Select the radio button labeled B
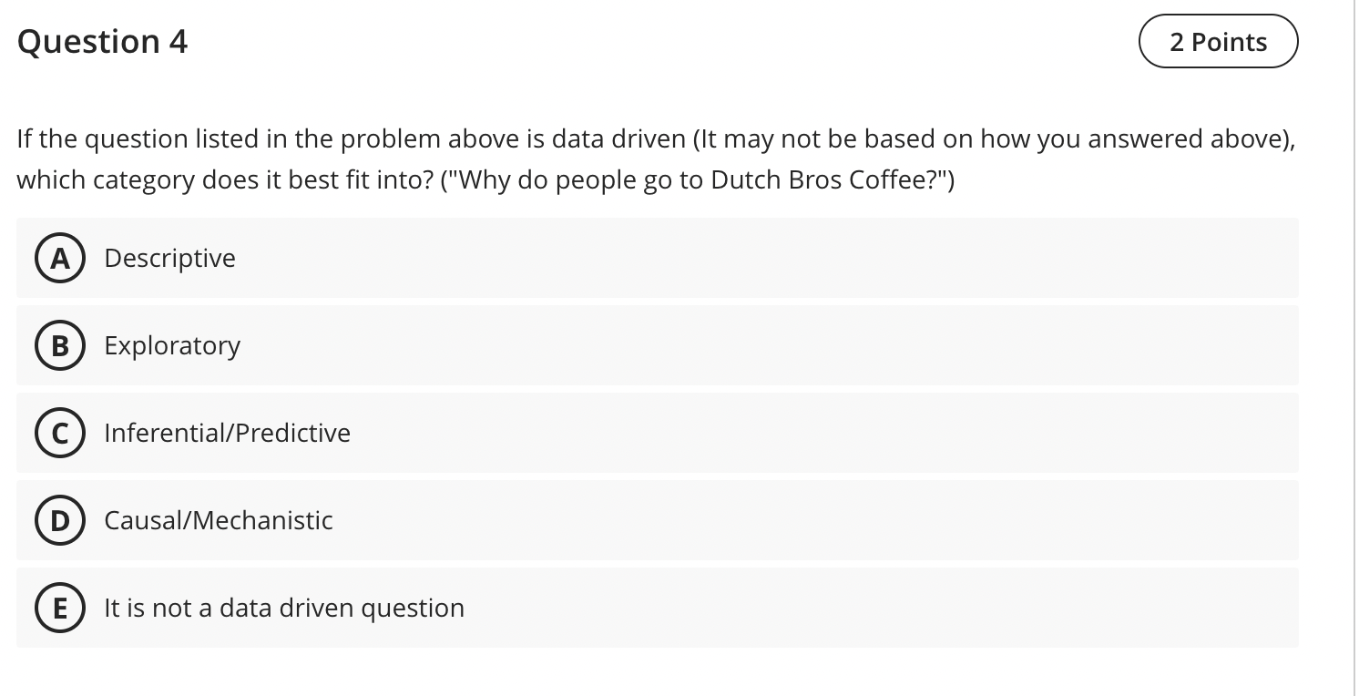The width and height of the screenshot is (1359, 696). click(60, 345)
